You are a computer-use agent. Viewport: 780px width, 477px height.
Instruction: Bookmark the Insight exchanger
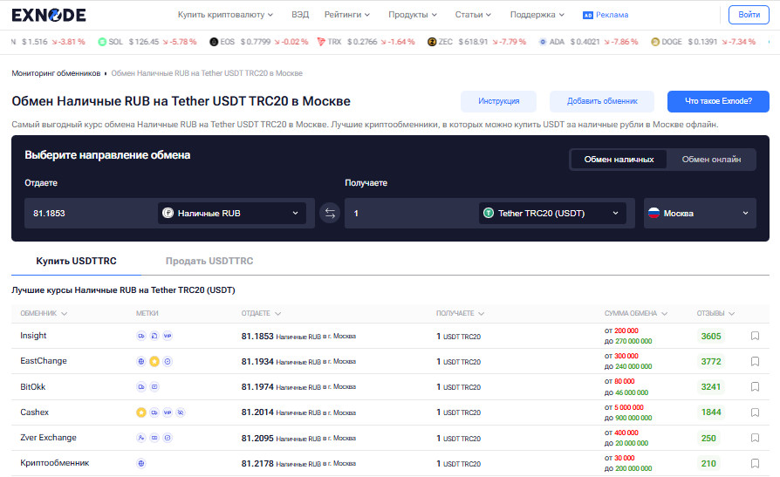755,337
